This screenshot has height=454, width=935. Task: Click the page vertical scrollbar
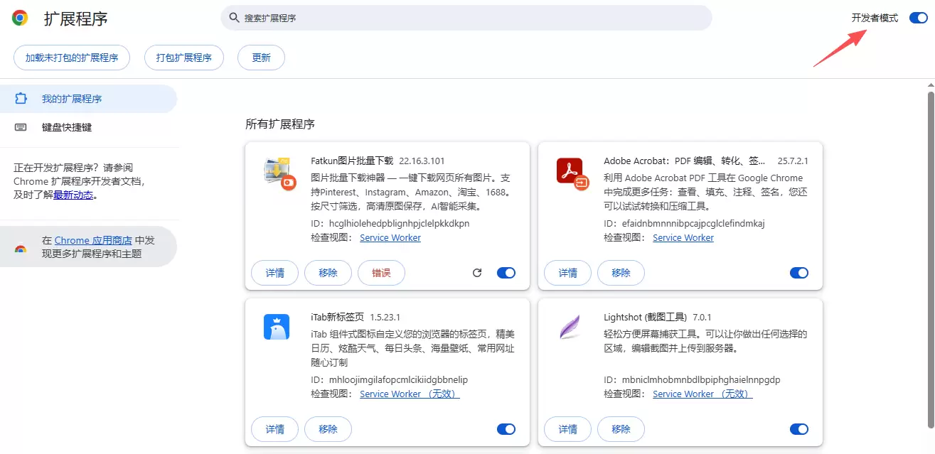pyautogui.click(x=931, y=259)
